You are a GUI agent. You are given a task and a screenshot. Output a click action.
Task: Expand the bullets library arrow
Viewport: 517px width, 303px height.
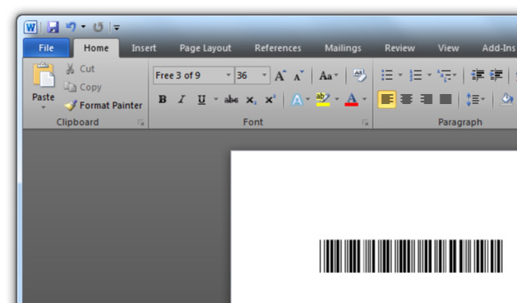(400, 75)
